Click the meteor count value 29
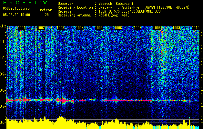The height and width of the screenshot is (129, 203). (47, 15)
